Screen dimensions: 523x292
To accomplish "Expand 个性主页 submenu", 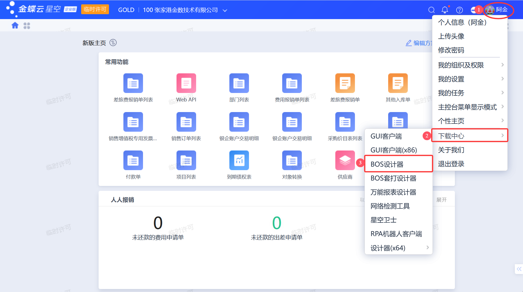I will (470, 121).
